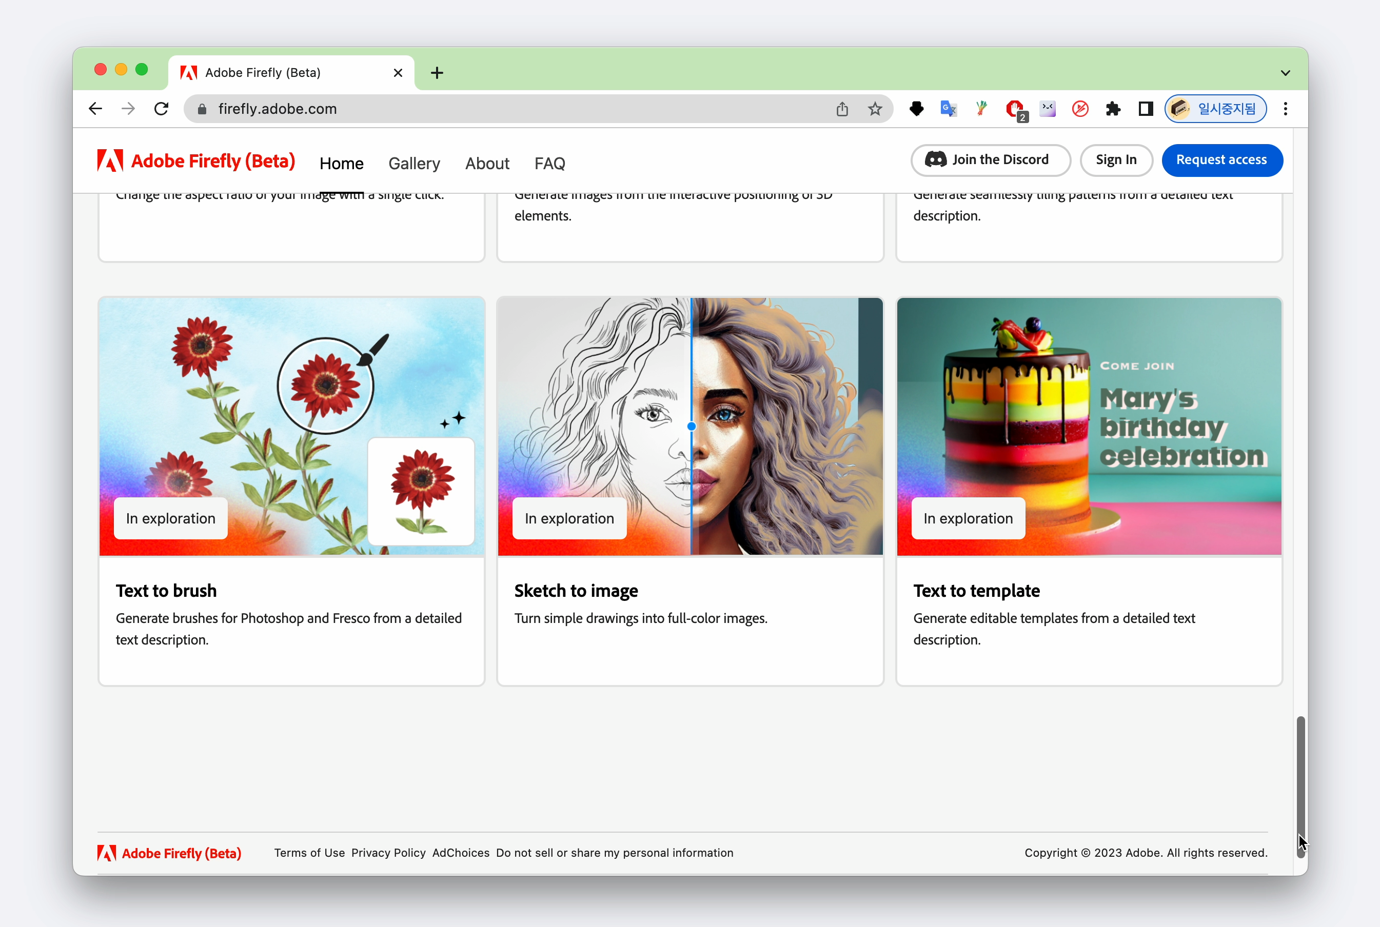Click the purple square extension icon
The height and width of the screenshot is (927, 1380).
[1048, 109]
